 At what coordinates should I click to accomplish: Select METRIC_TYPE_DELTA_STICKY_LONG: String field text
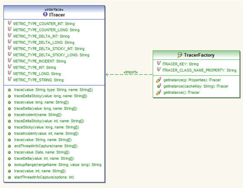(x=51, y=55)
